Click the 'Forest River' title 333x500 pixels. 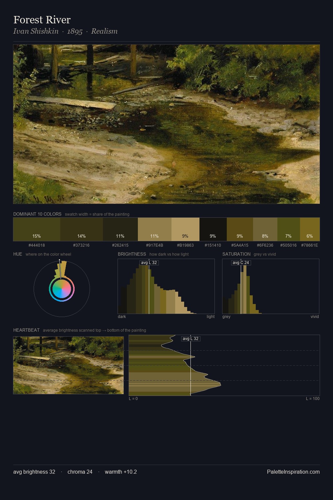pos(42,20)
